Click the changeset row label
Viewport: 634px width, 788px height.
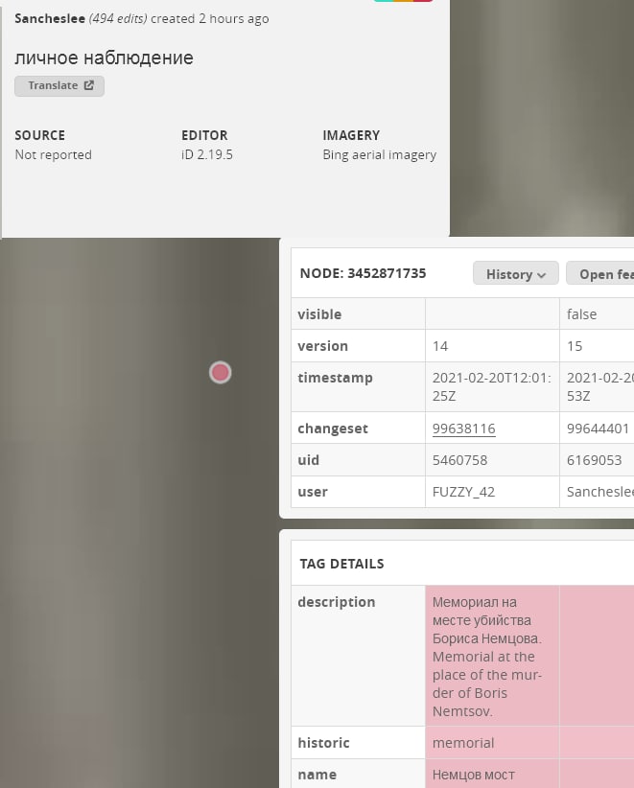coord(333,429)
